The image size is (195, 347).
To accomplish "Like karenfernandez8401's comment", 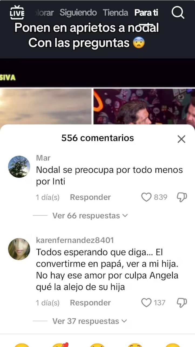I will click(x=146, y=303).
